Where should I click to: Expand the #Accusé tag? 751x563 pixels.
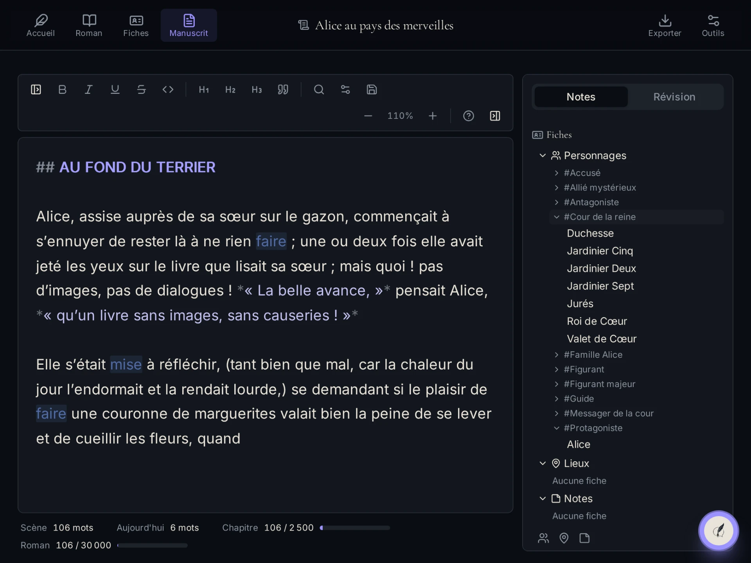[557, 173]
